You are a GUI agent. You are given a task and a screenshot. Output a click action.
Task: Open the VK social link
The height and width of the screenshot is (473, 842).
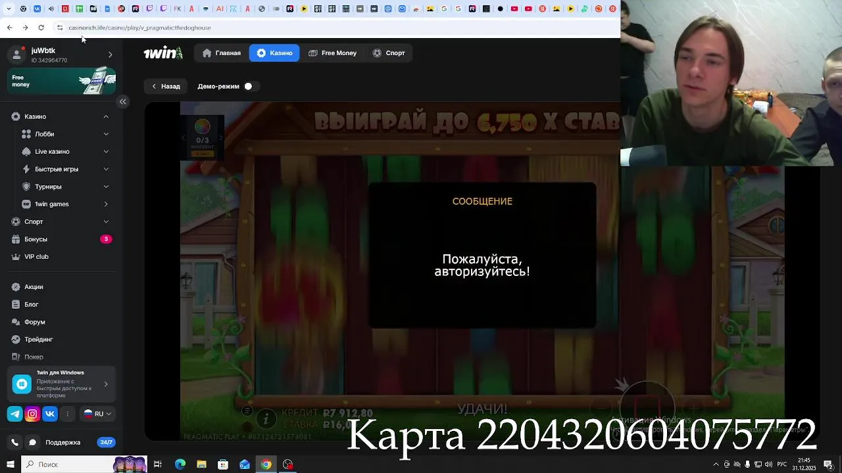point(50,414)
